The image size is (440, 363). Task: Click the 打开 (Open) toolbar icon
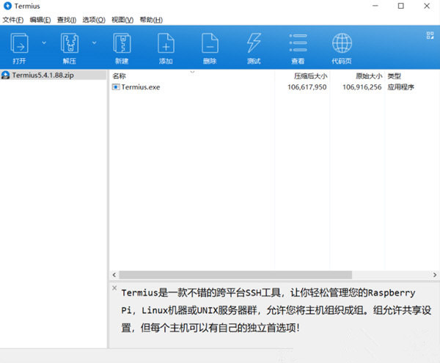coord(19,43)
